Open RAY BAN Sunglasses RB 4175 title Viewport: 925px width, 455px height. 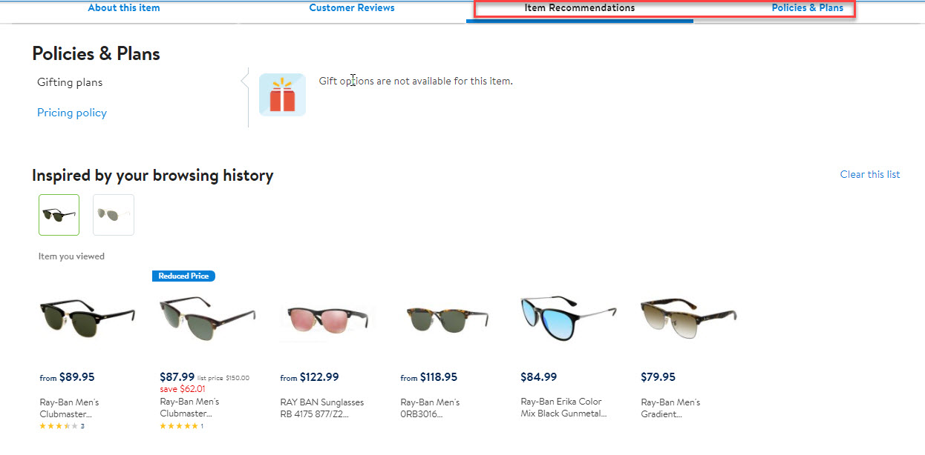[x=322, y=408]
